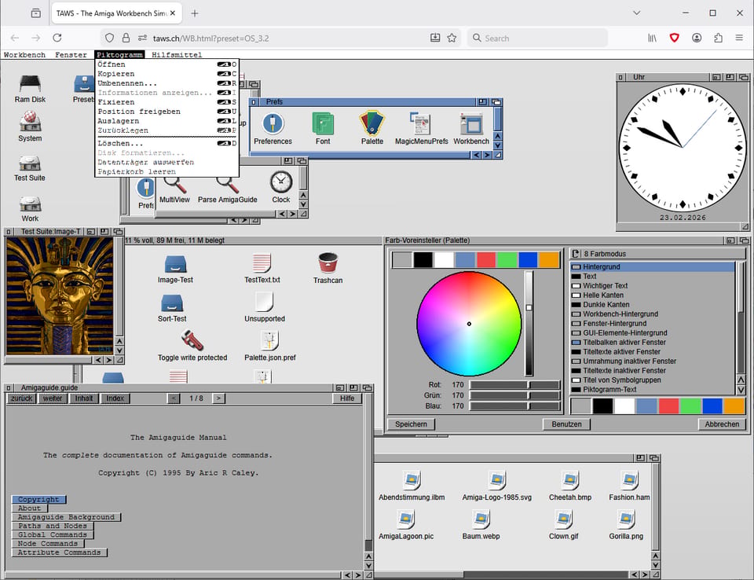Open the Hilfsmittel menu
The image size is (754, 580).
[x=177, y=55]
